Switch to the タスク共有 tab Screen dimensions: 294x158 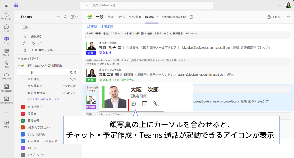point(135,17)
